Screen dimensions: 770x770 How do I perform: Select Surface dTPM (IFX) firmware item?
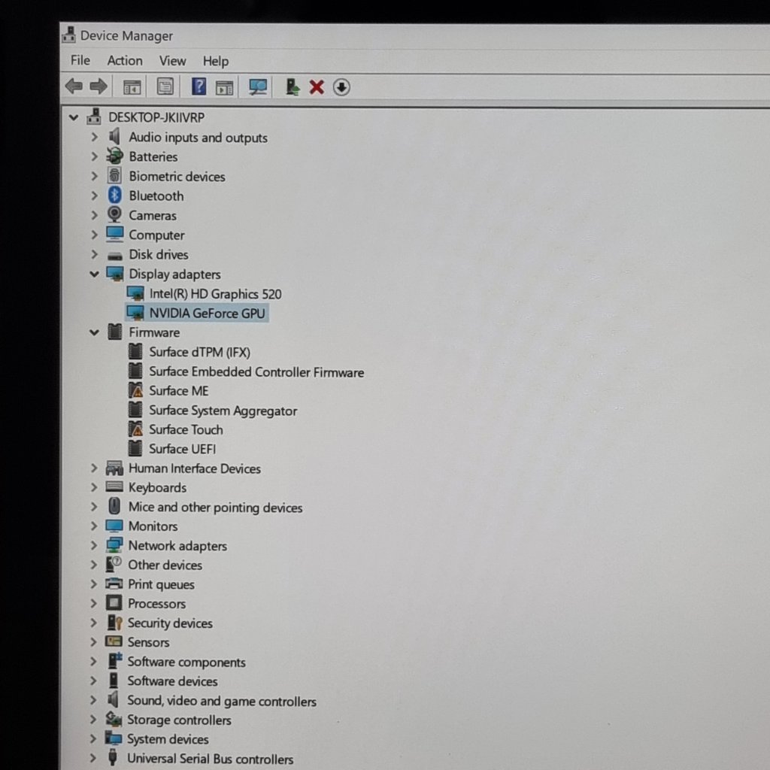[199, 352]
